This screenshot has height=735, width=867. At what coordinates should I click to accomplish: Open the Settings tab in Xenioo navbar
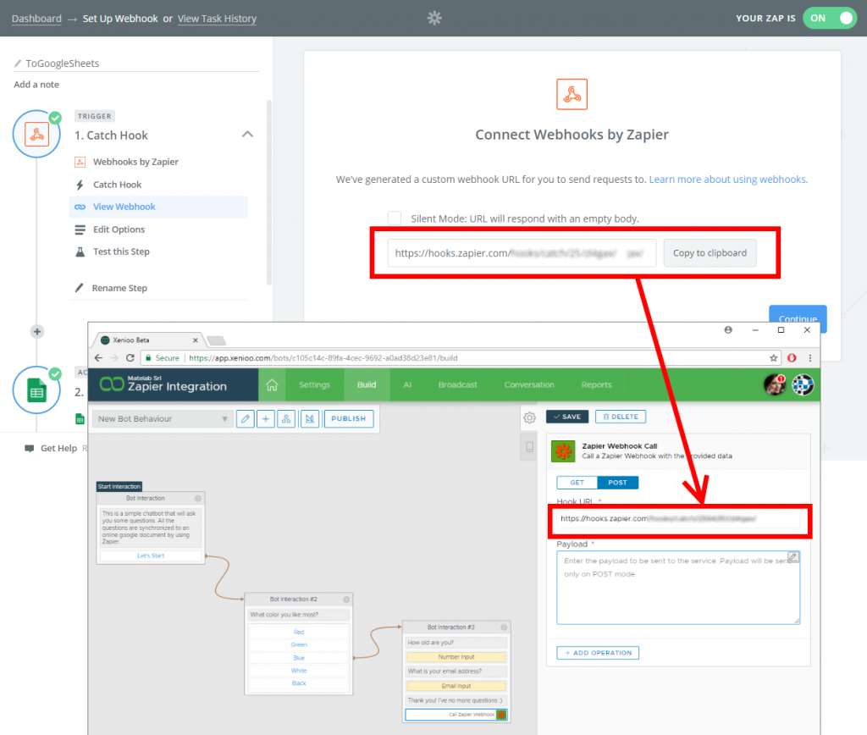[314, 385]
